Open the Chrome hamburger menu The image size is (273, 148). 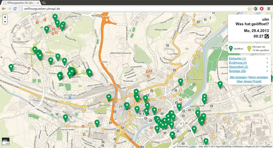[269, 8]
